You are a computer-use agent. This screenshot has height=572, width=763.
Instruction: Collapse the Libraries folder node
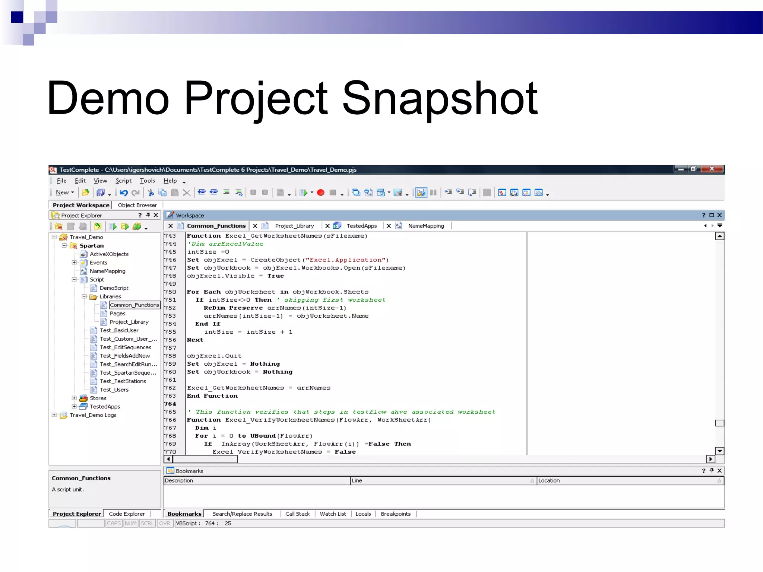click(84, 296)
